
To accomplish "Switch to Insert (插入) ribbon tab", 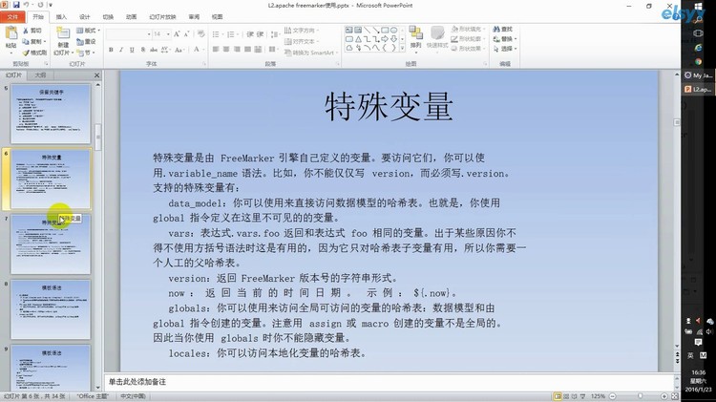I will [x=61, y=17].
